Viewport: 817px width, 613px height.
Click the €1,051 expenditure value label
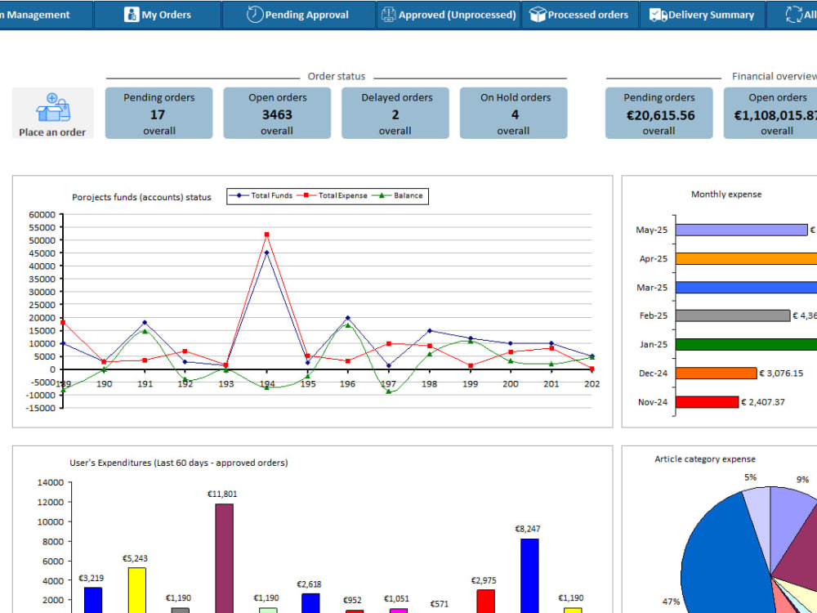coord(396,599)
